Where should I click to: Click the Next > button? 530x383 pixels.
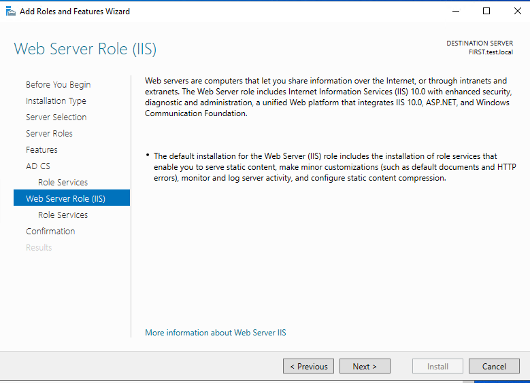click(365, 366)
